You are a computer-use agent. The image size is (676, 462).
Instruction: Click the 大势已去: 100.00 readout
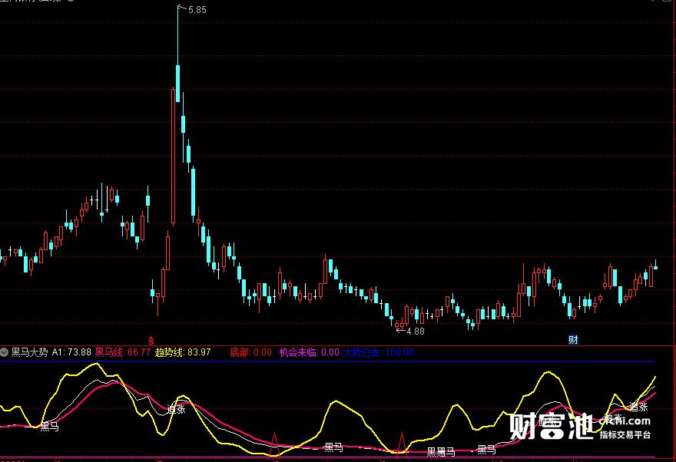pyautogui.click(x=379, y=352)
